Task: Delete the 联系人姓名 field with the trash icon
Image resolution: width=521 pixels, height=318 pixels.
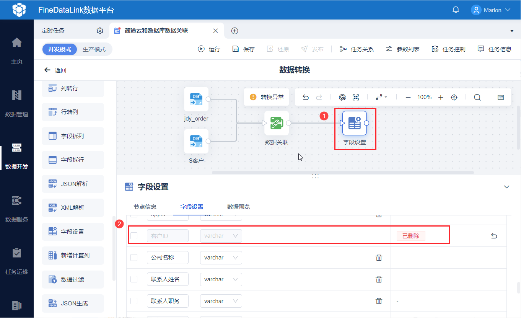Action: click(x=379, y=279)
